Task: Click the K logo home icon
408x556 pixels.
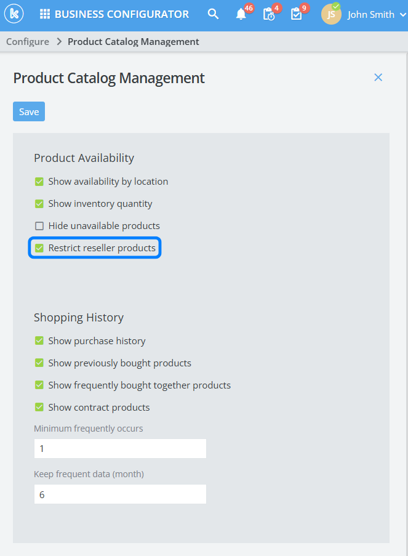Action: tap(14, 14)
